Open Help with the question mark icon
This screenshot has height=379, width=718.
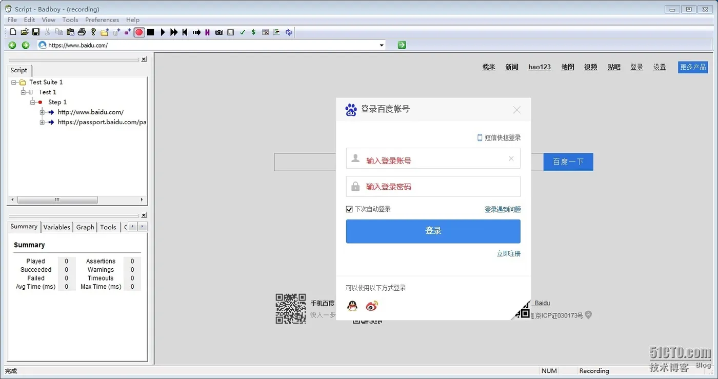tap(93, 32)
